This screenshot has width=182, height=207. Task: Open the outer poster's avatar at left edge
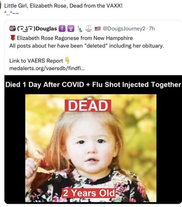[0, 6]
